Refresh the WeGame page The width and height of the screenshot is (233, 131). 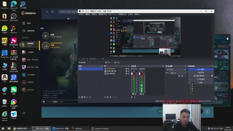[52, 12]
